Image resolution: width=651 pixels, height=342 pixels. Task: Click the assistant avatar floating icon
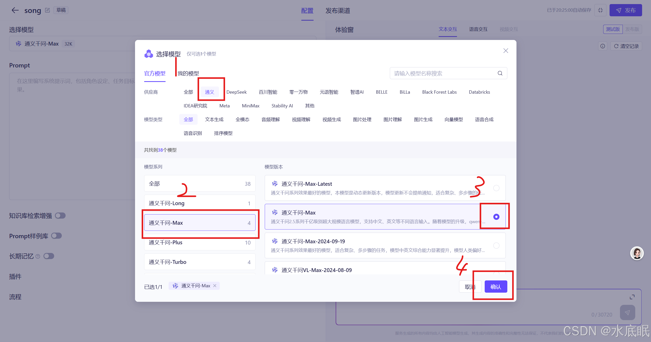tap(637, 253)
